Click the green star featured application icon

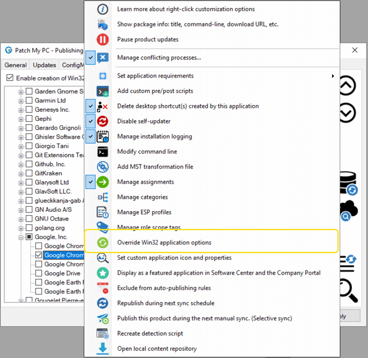(x=103, y=273)
